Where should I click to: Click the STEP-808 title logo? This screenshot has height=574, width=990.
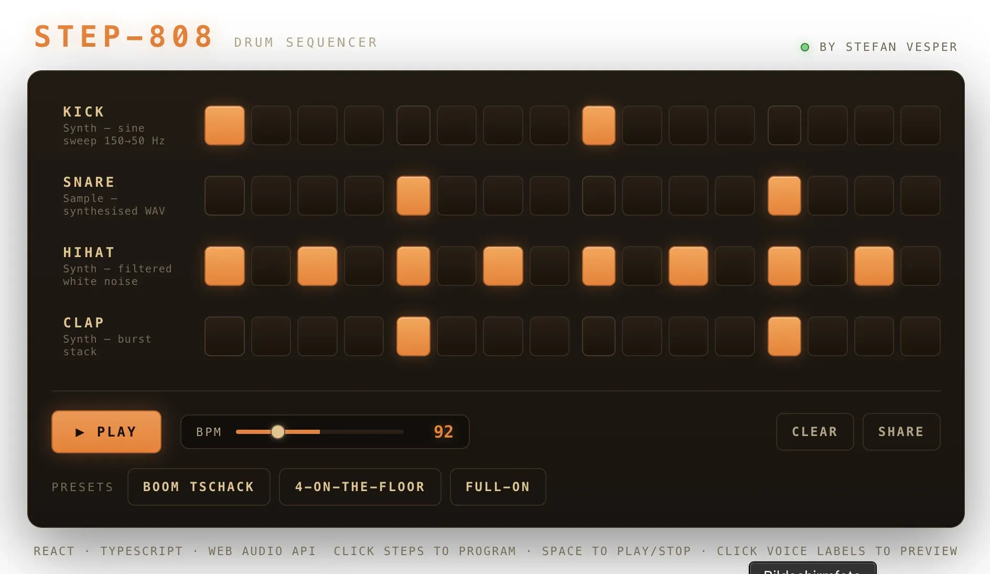pos(124,36)
